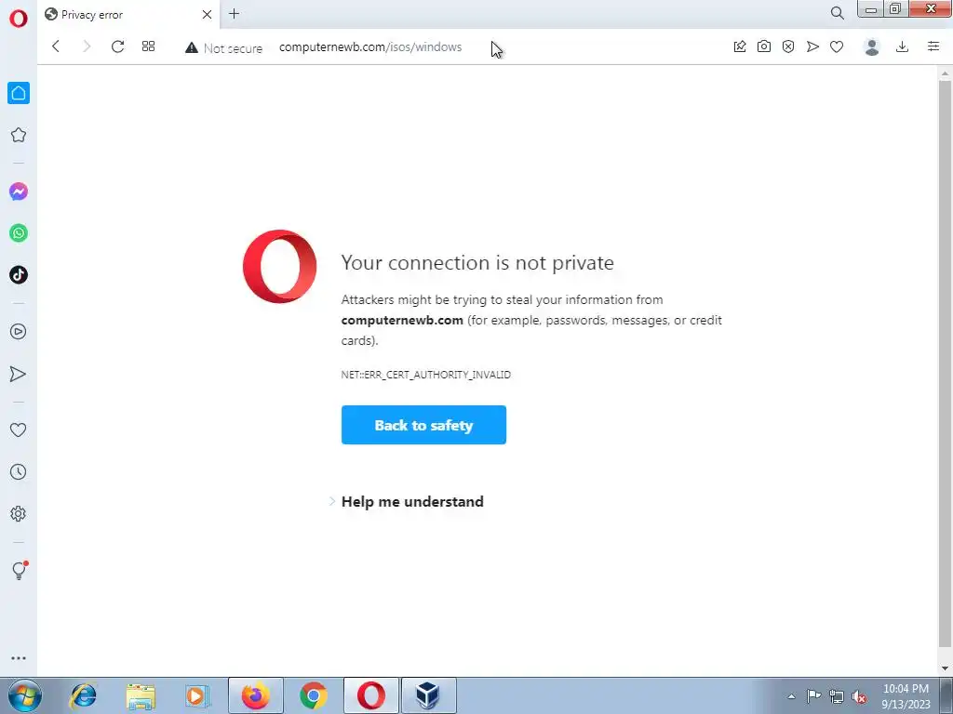Screen dimensions: 953x714
Task: Open TikTok in sidebar
Action: point(19,275)
